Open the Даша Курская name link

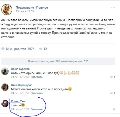click(20, 69)
